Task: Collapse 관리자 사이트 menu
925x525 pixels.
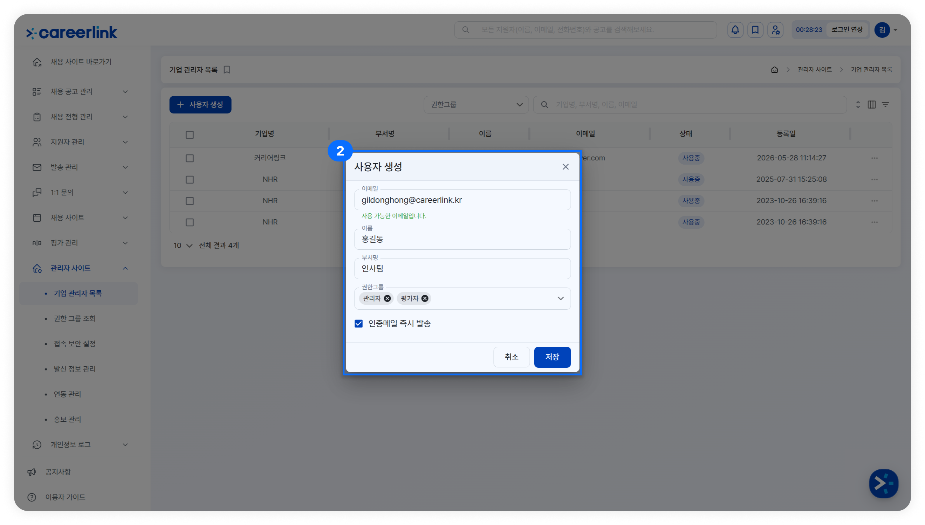Action: pos(79,268)
